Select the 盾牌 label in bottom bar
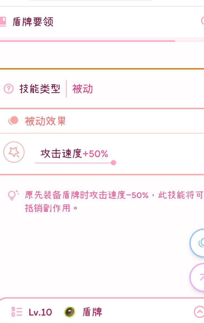The width and height of the screenshot is (204, 323). pos(92,312)
